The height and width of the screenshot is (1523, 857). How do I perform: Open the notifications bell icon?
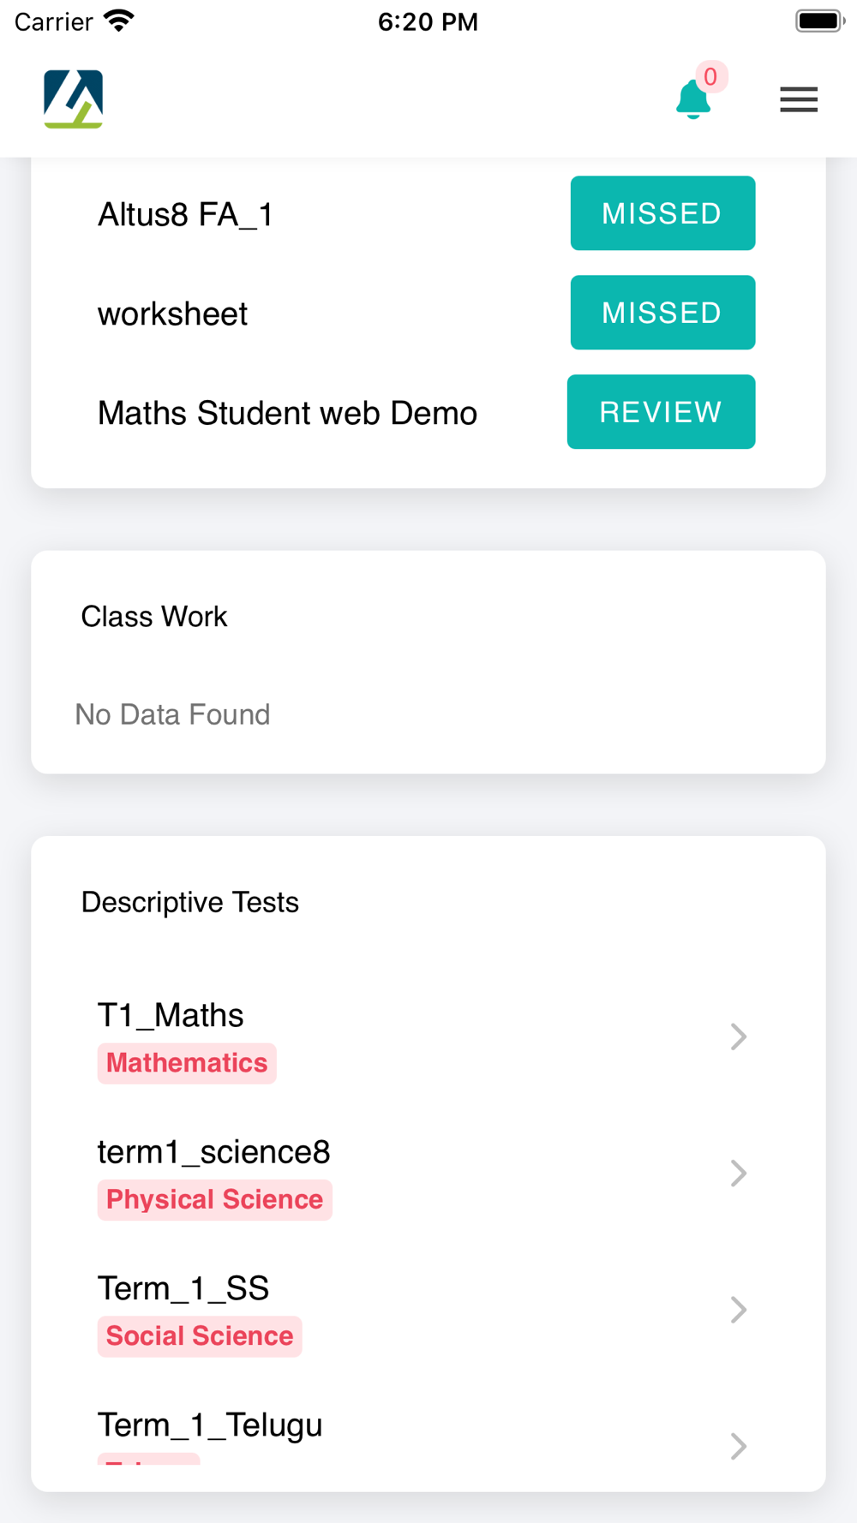pyautogui.click(x=692, y=99)
